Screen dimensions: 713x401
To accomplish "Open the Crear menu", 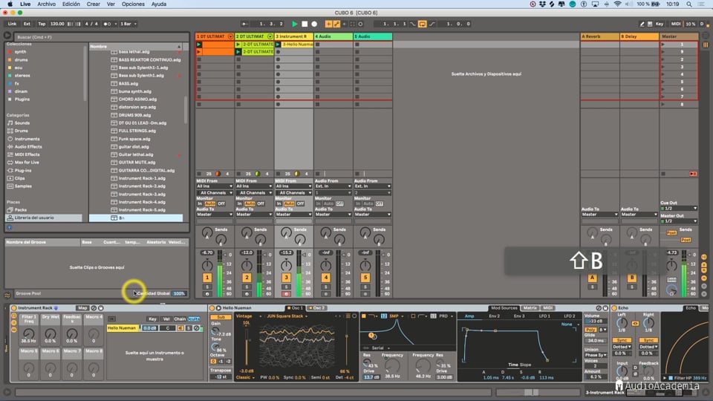I will pyautogui.click(x=94, y=4).
